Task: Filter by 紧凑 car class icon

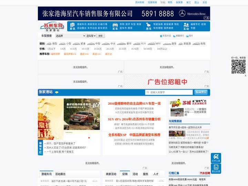Action: tap(76, 44)
